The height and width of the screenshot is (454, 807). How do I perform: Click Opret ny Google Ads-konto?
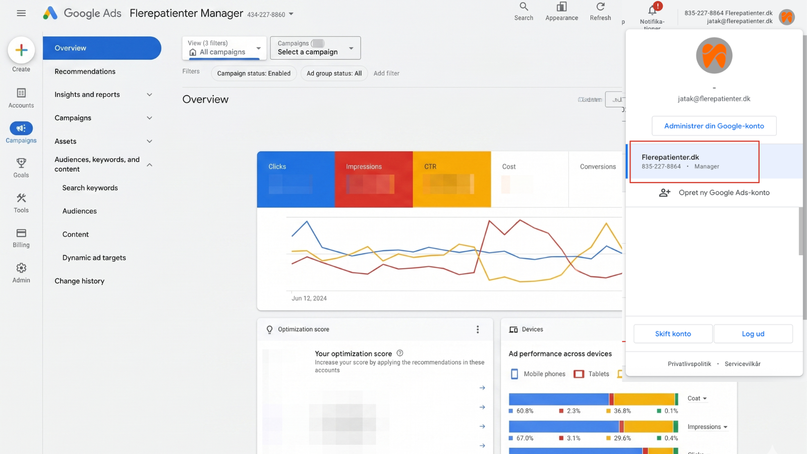(x=714, y=193)
